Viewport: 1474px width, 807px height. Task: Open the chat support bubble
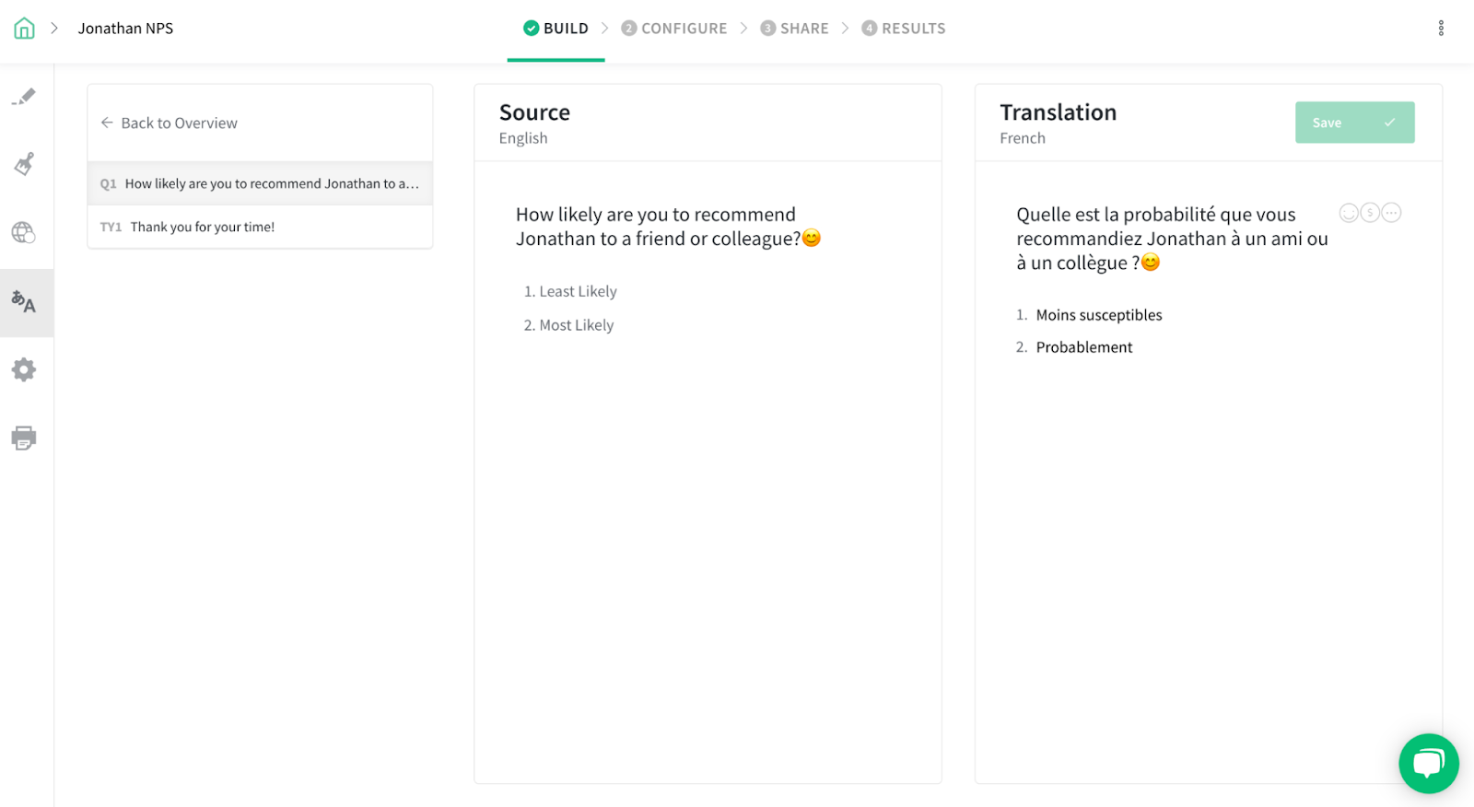click(x=1428, y=763)
